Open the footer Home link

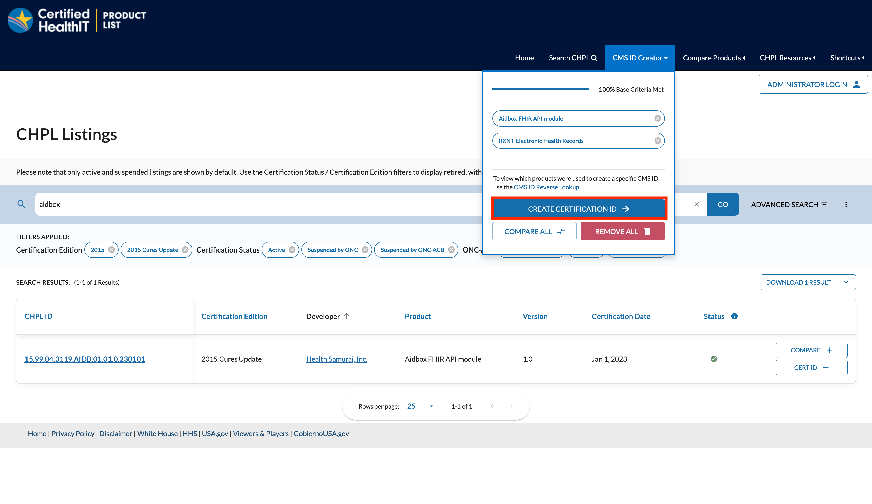coord(37,433)
